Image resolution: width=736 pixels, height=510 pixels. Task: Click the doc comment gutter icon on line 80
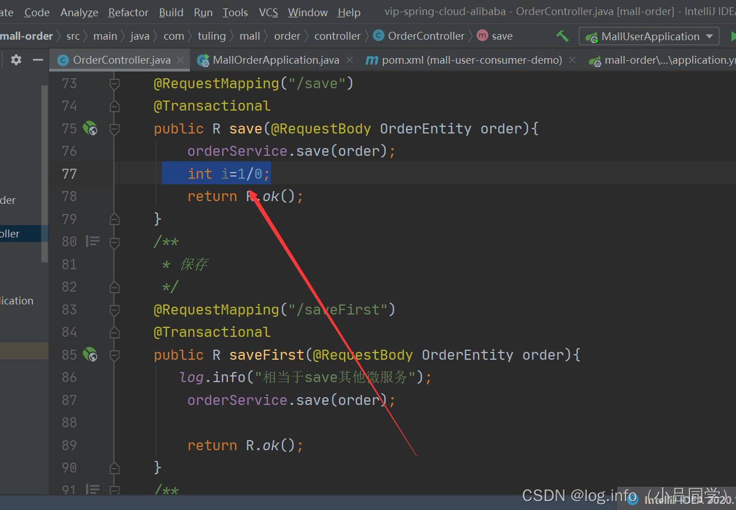(93, 241)
